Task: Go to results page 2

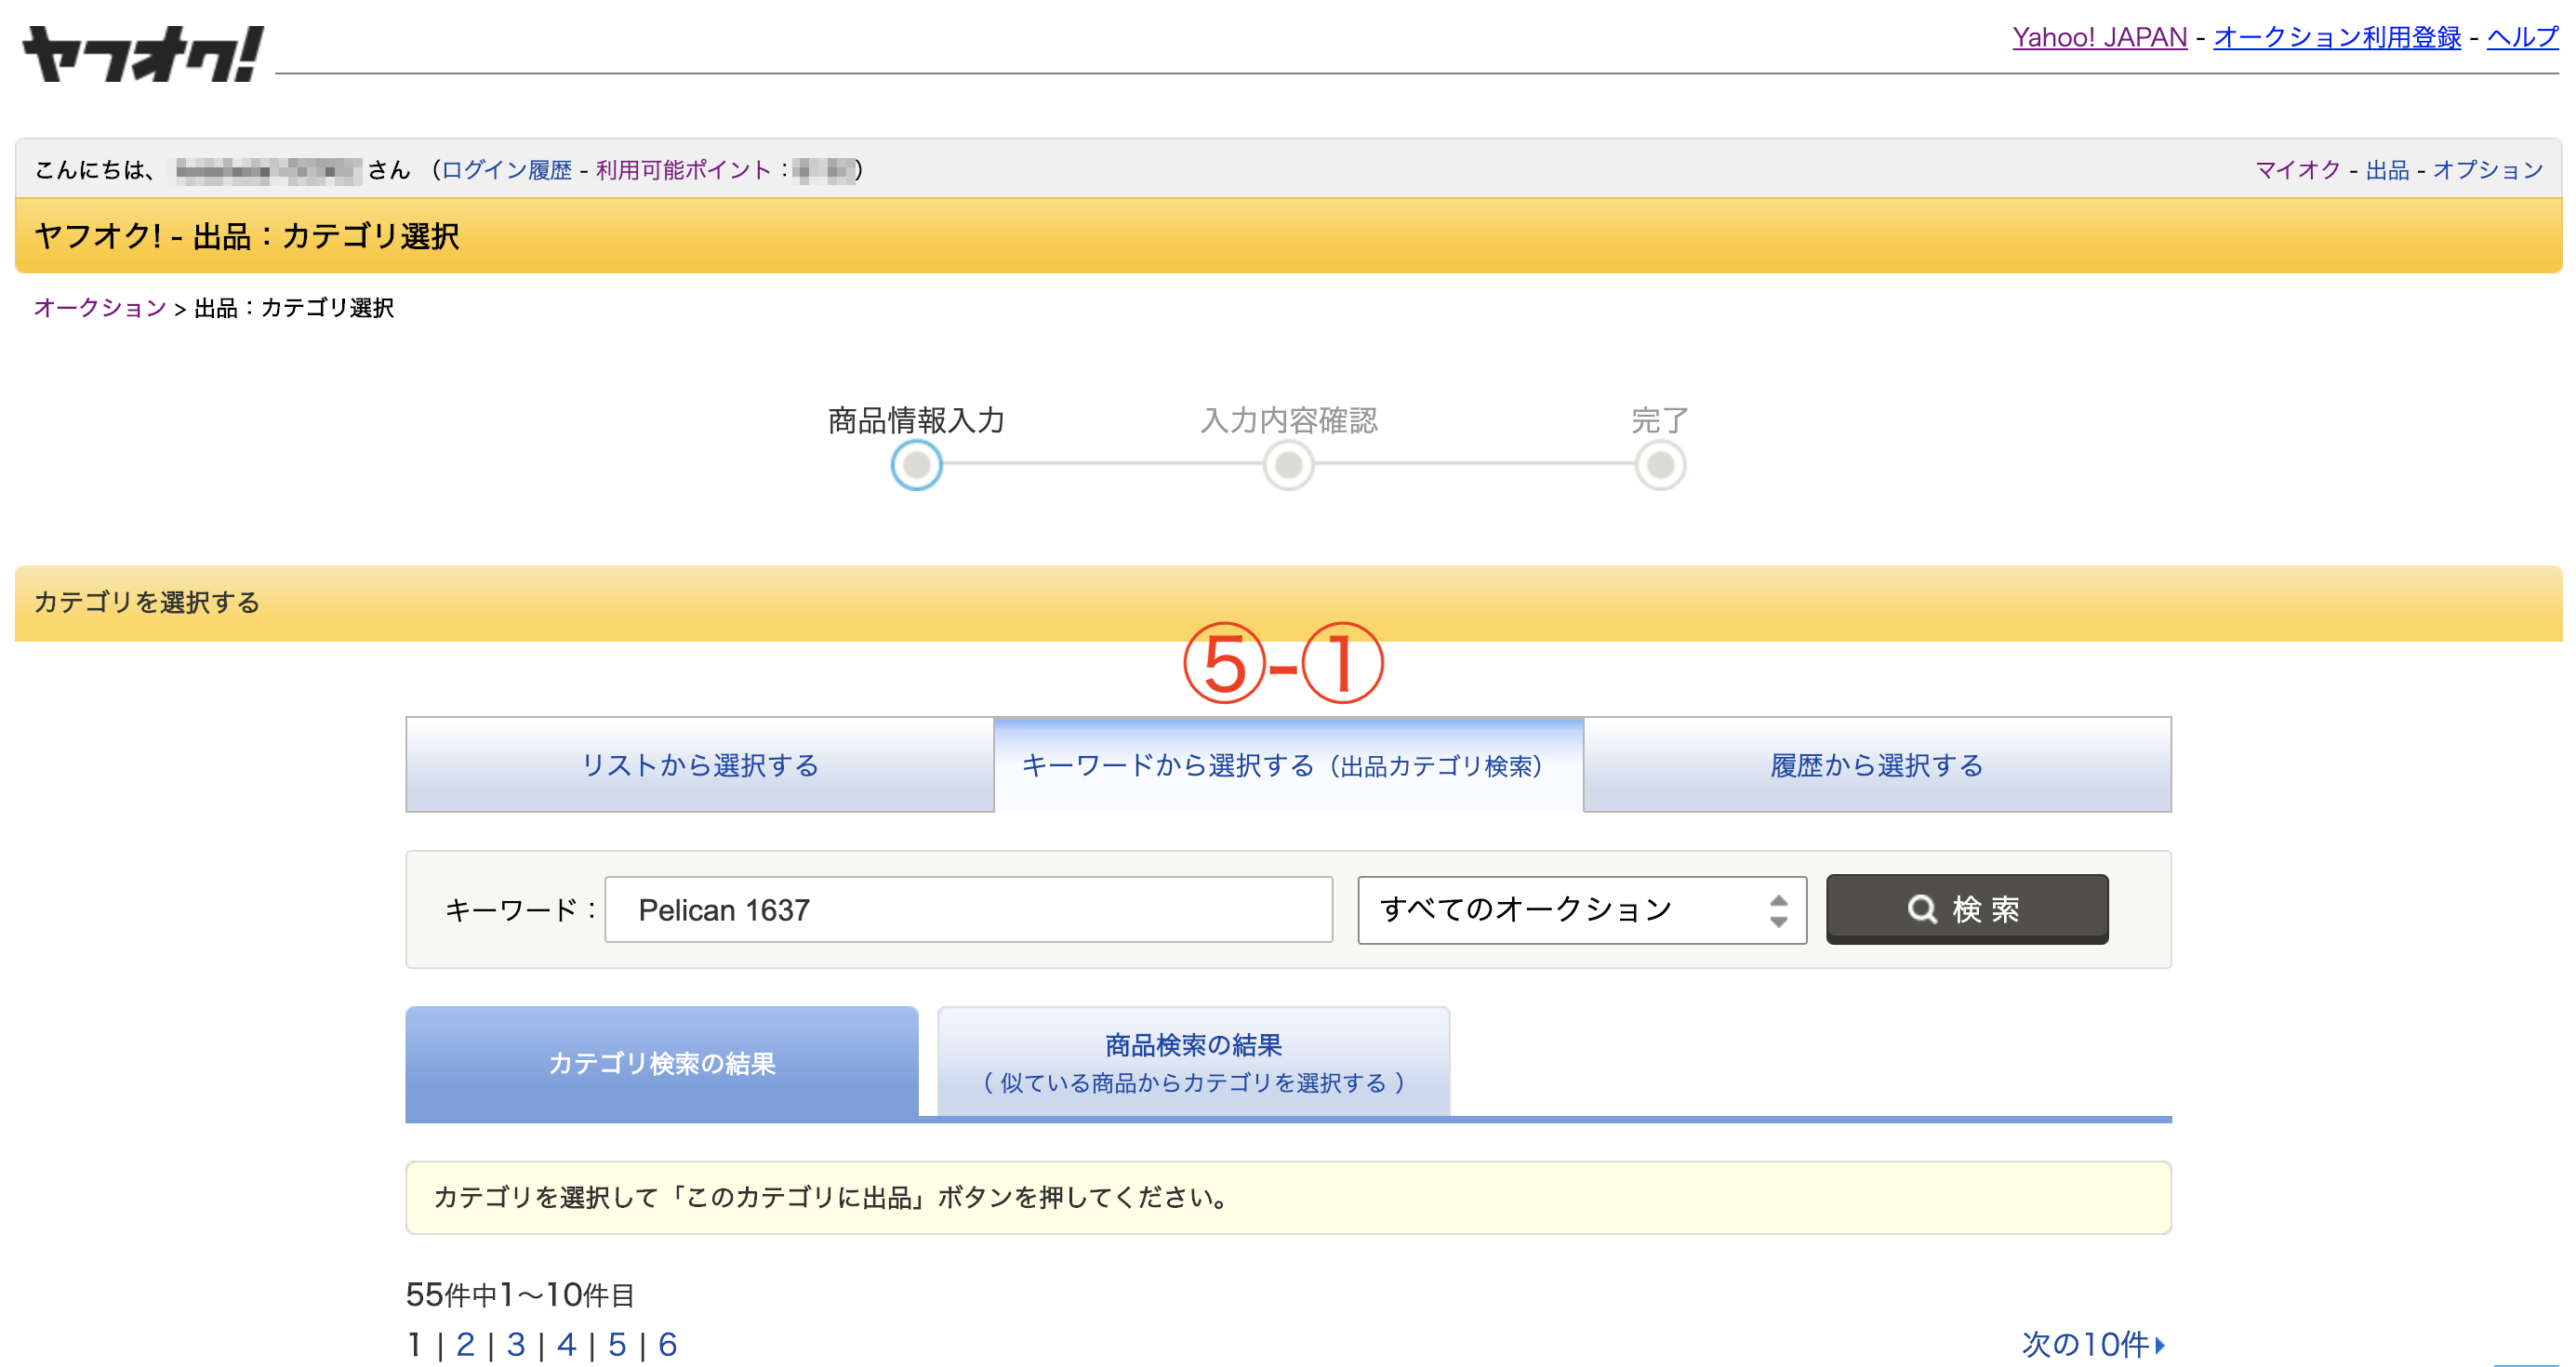Action: click(465, 1344)
